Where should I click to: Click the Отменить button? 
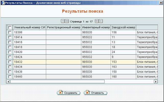tap(96, 93)
